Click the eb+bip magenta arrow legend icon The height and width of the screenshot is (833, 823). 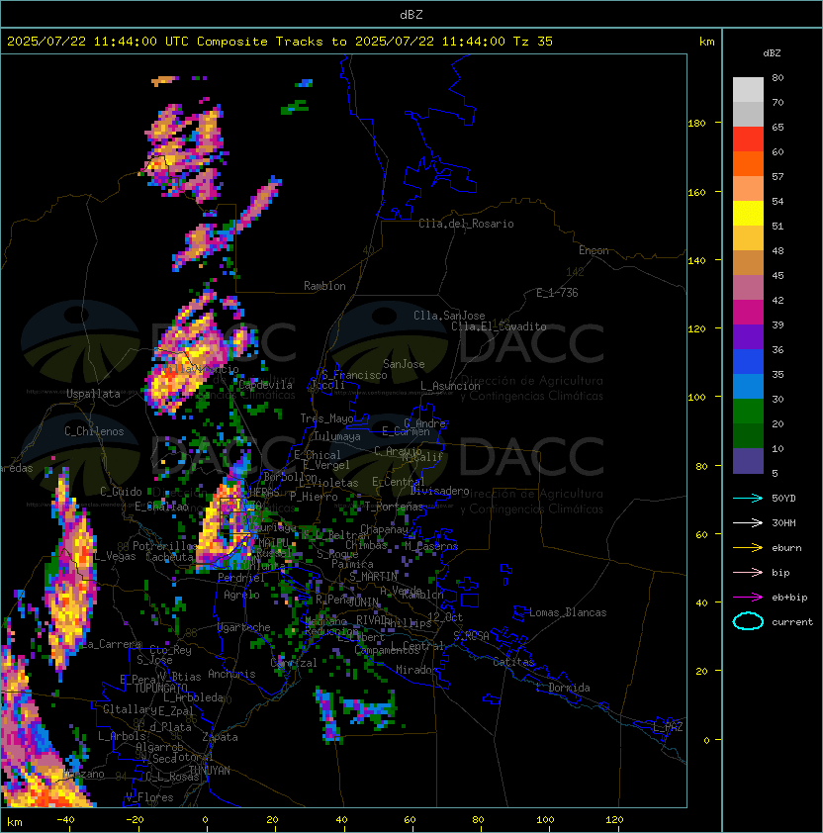[x=748, y=598]
